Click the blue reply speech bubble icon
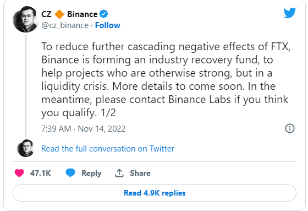Screen dimensions: 308x211 click(x=70, y=173)
